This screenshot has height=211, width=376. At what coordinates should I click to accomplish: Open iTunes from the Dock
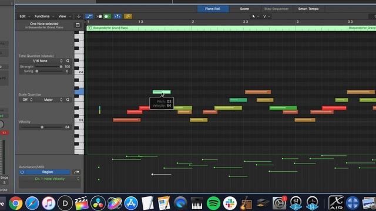coord(49,203)
